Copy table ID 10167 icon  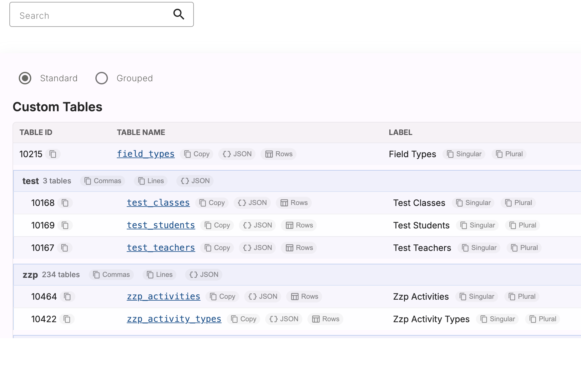(x=65, y=248)
